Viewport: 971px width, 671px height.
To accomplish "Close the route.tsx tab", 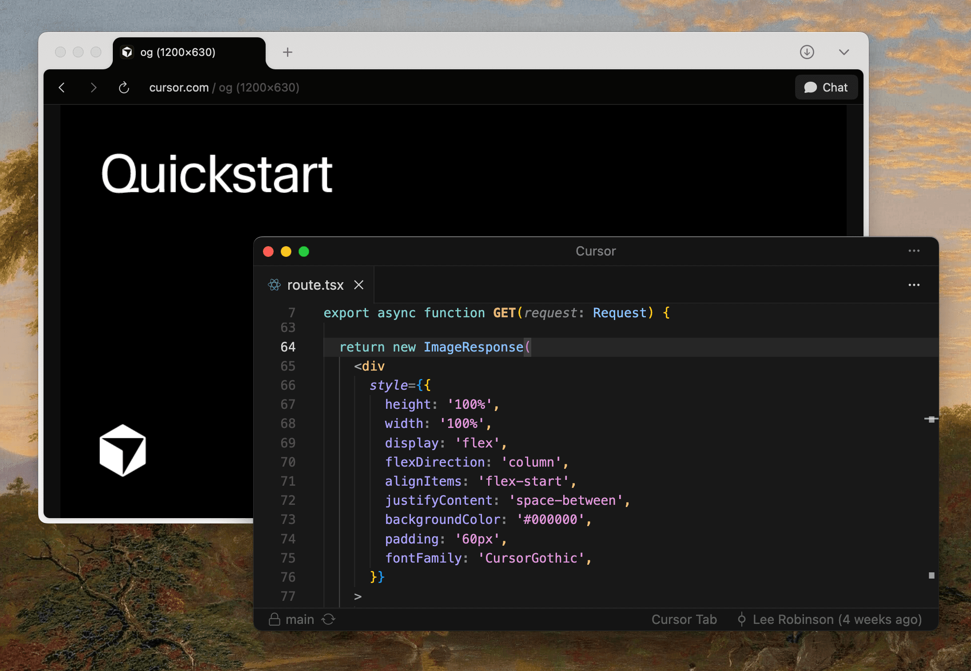I will (x=359, y=285).
